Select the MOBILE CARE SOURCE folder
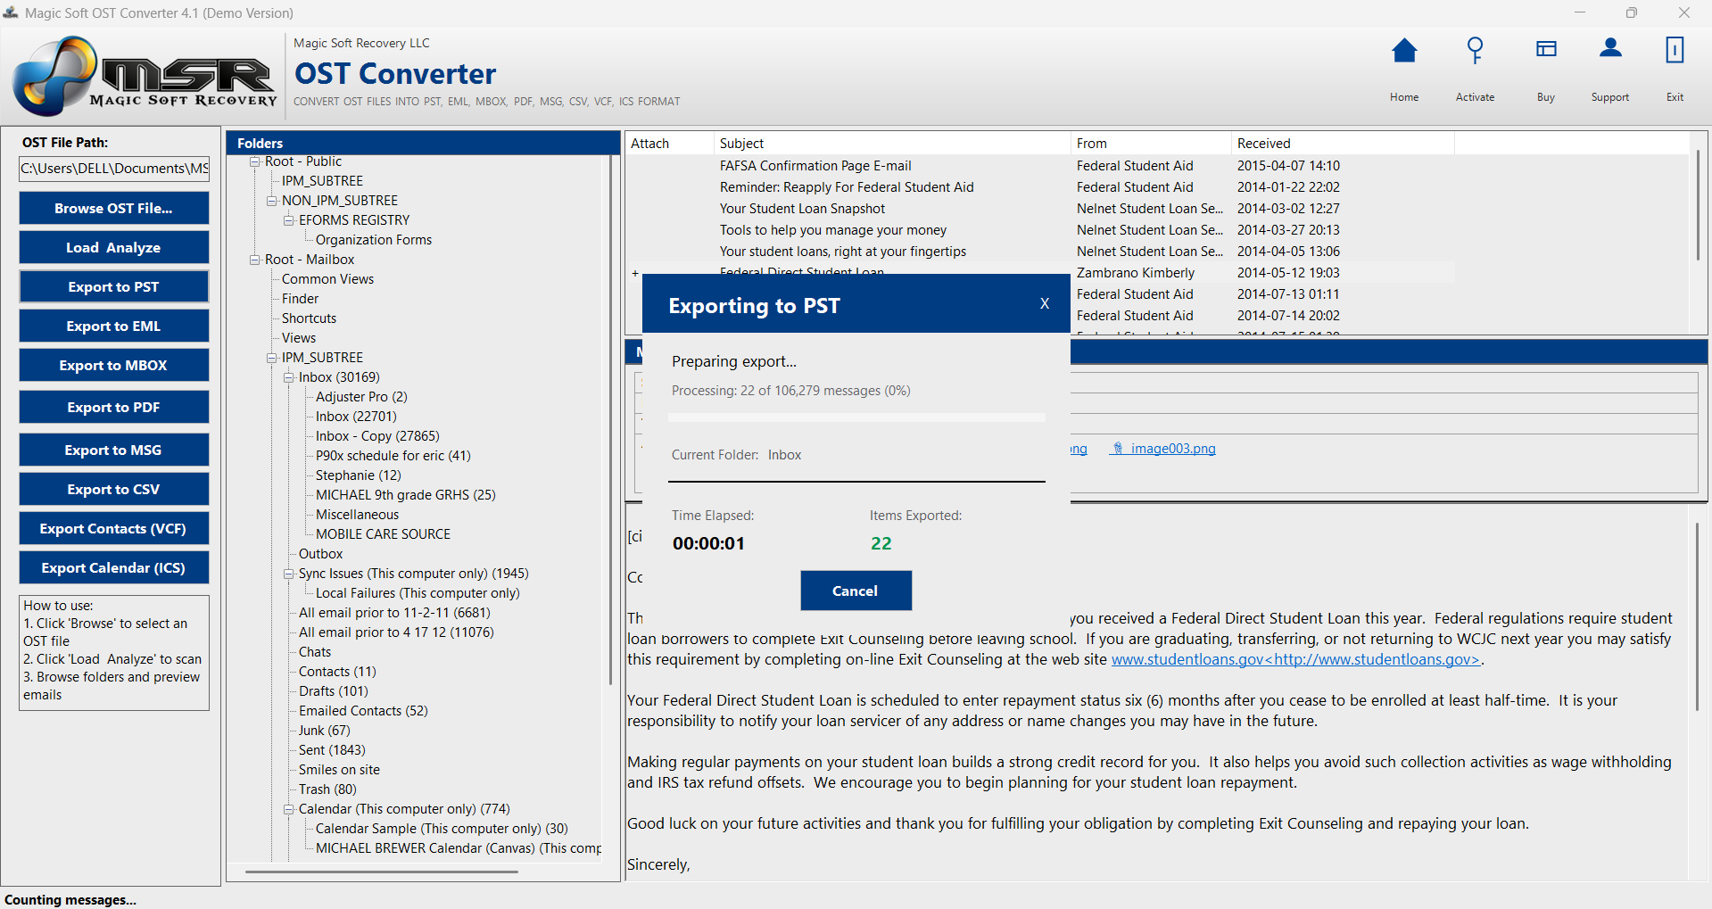This screenshot has height=909, width=1712. [x=383, y=534]
